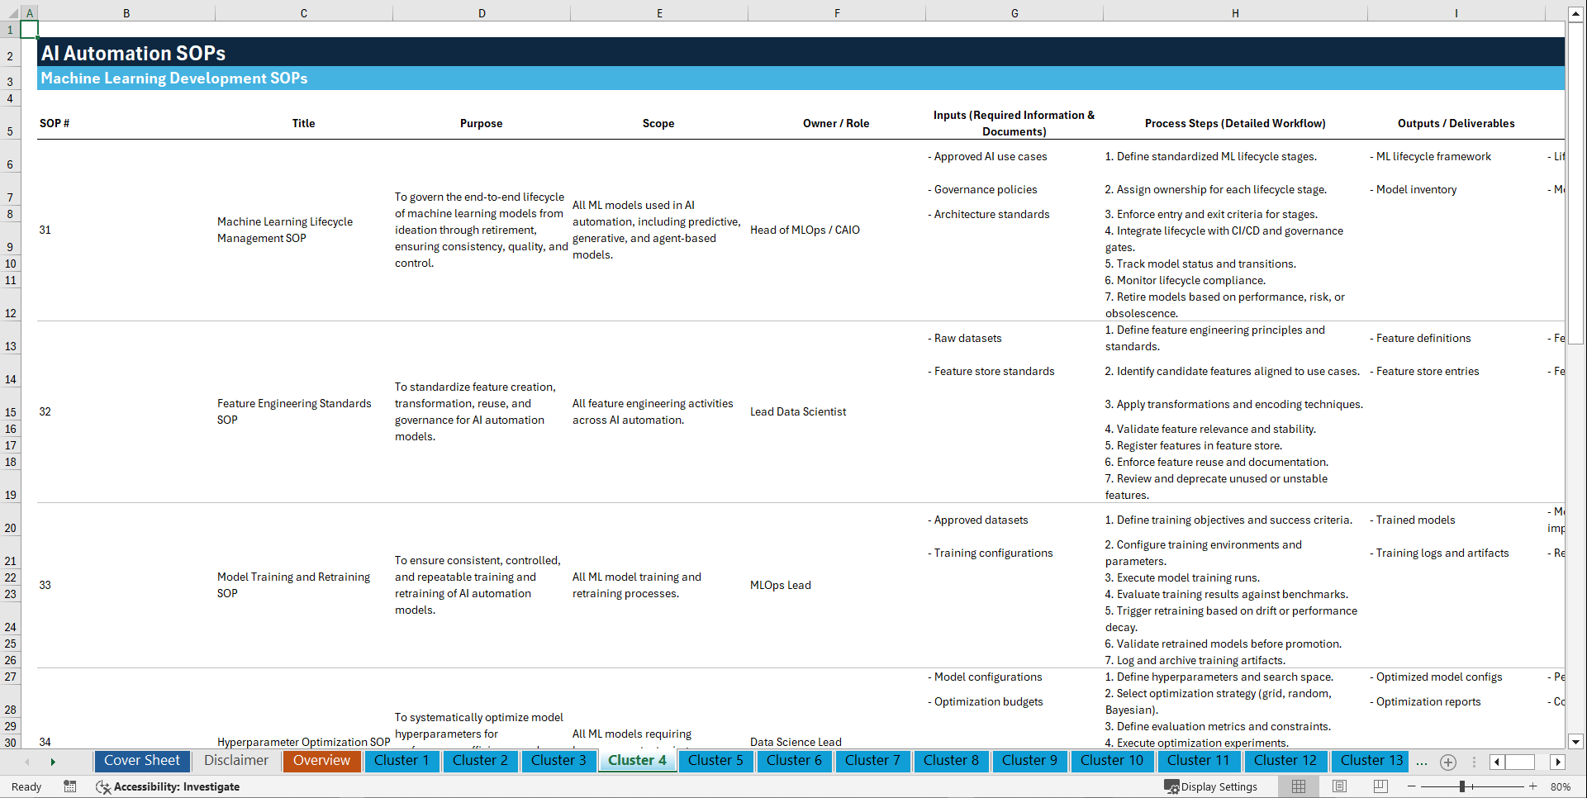Open the Cover Sheet tab
This screenshot has height=798, width=1587.
141,761
